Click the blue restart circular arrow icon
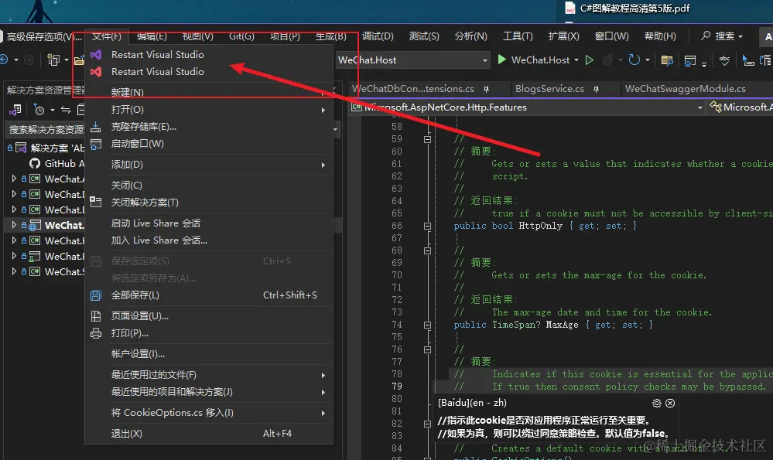Image resolution: width=773 pixels, height=460 pixels. (x=634, y=60)
